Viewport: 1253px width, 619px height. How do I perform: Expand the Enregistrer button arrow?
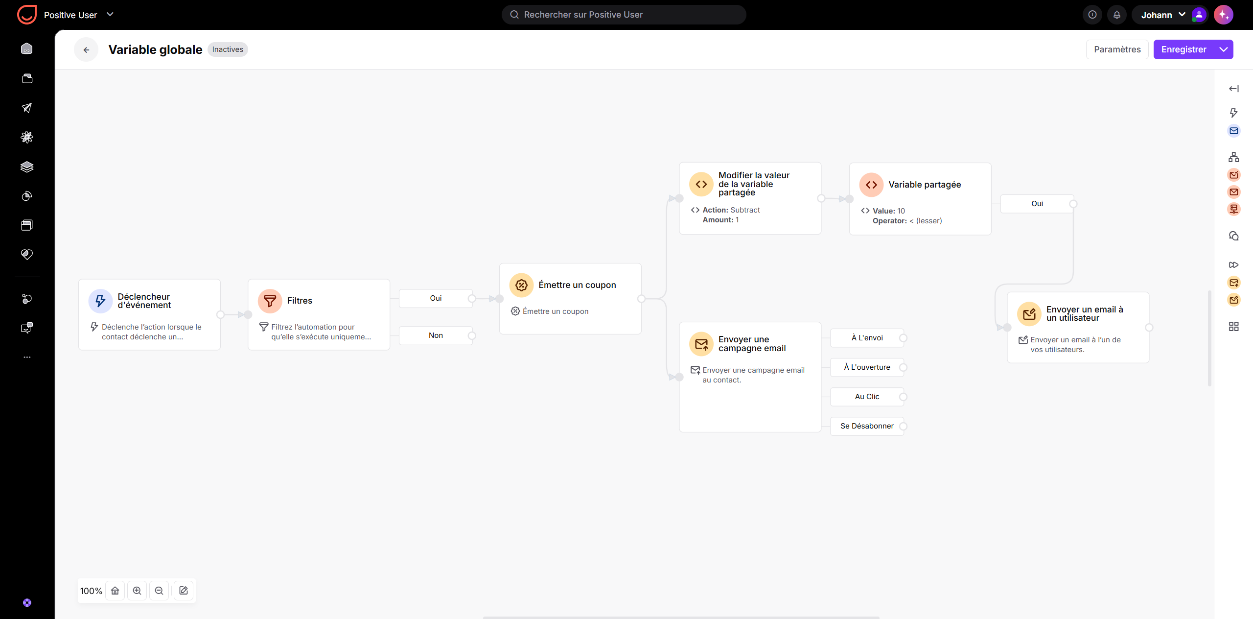1224,49
